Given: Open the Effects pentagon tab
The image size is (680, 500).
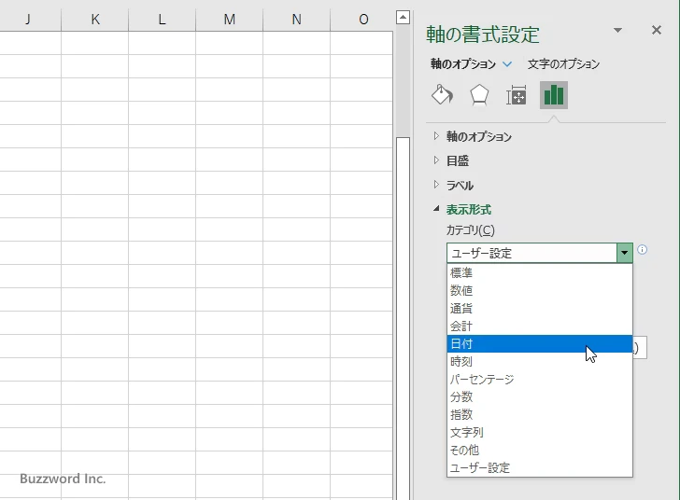Looking at the screenshot, I should point(479,95).
